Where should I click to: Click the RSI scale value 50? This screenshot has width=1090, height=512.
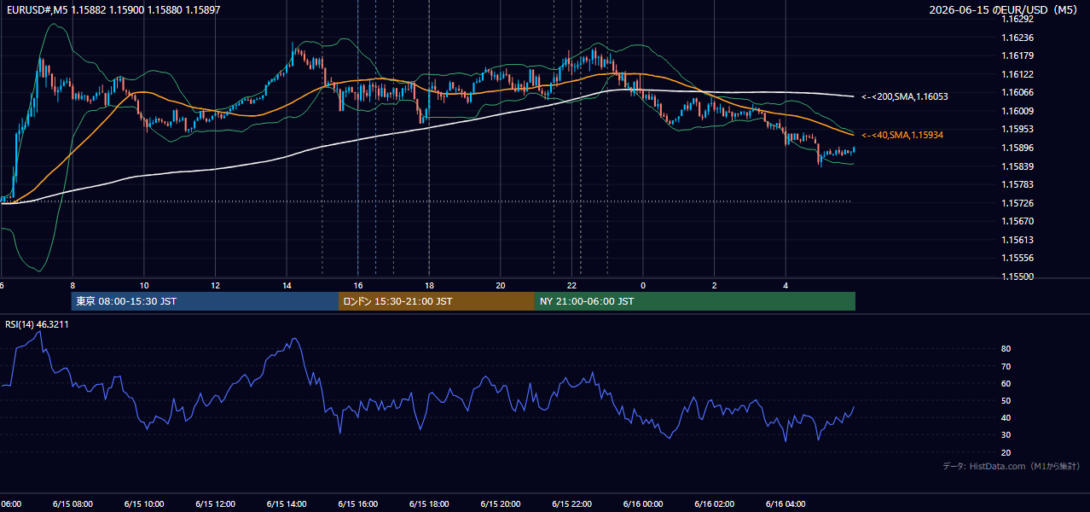click(1006, 400)
